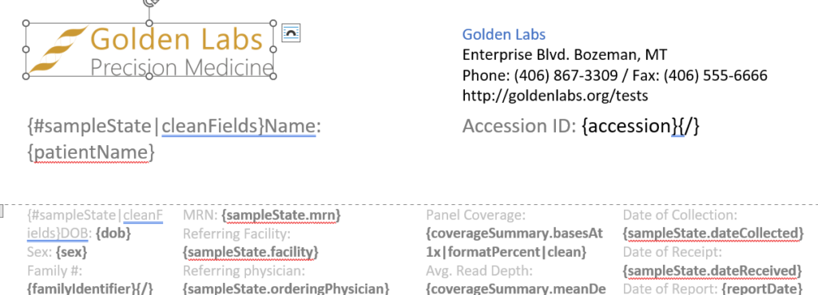
Task: Select the bottom-right sizing handle of logo
Action: coord(273,76)
